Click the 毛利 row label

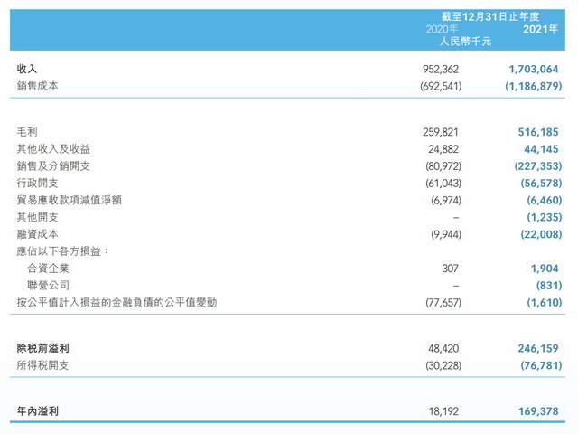(x=27, y=131)
